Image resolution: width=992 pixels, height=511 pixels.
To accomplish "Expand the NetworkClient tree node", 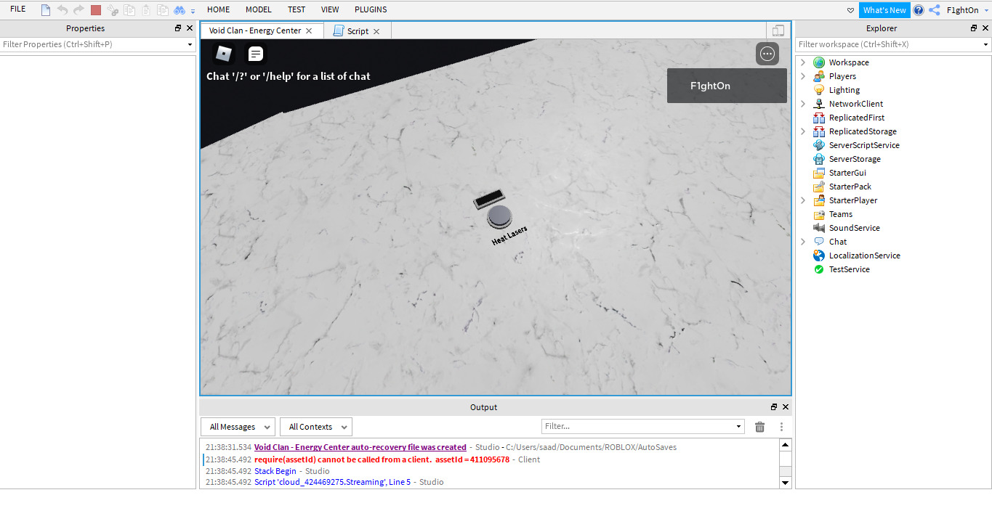I will [803, 104].
